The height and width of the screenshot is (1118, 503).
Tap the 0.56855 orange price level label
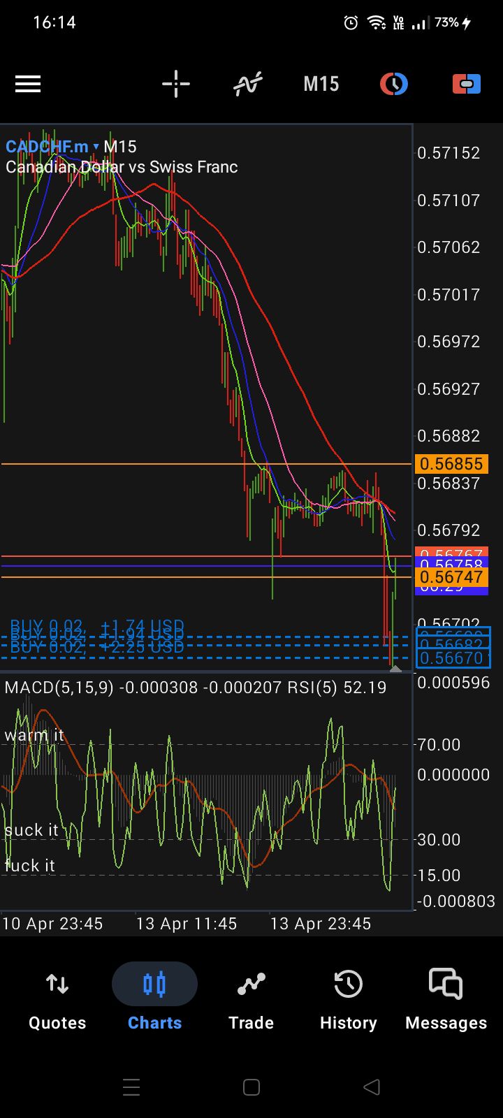point(452,464)
